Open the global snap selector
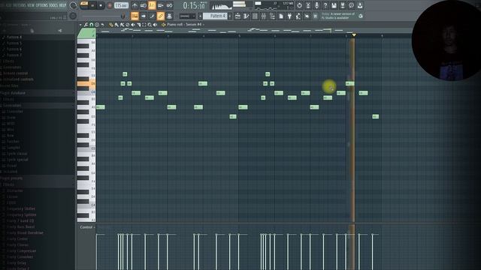The height and width of the screenshot is (270, 481). pos(187,16)
